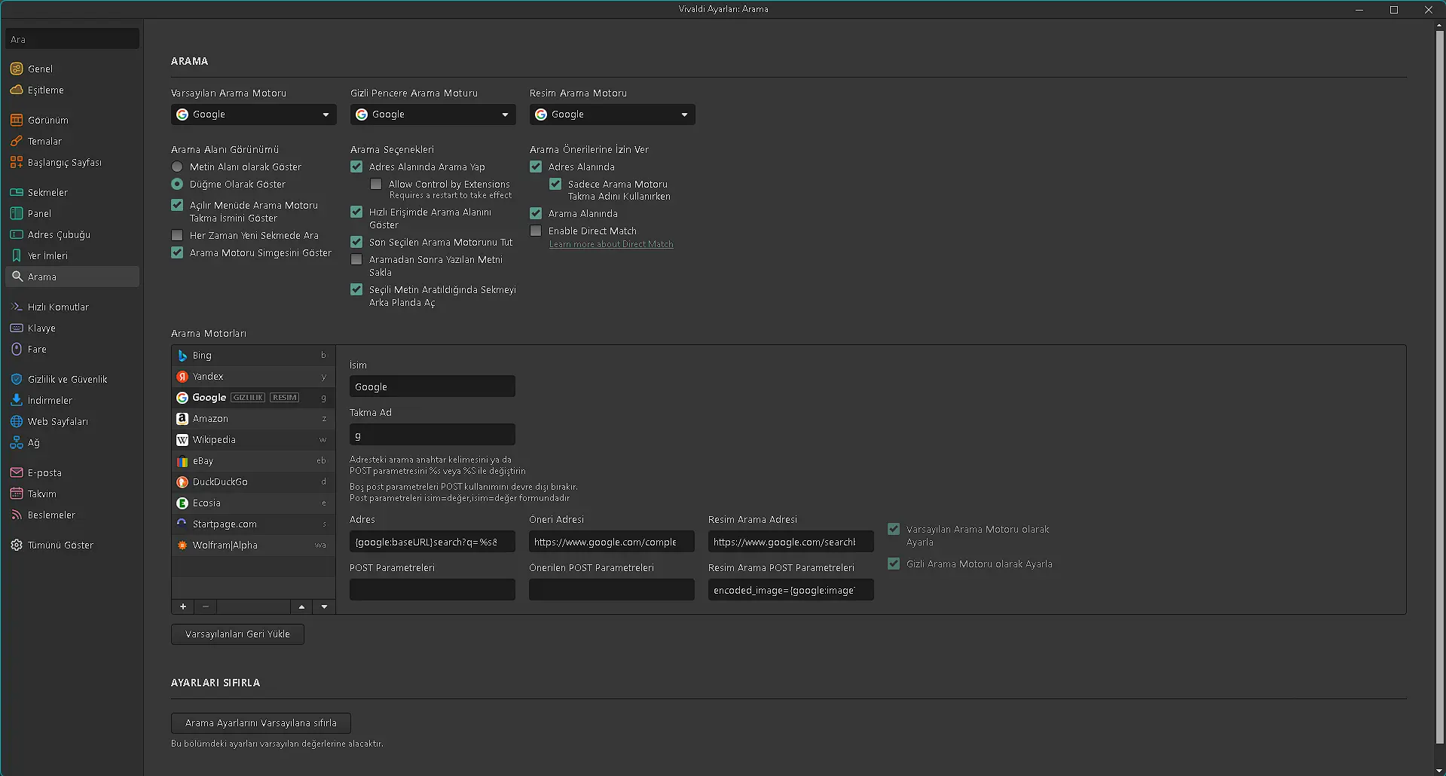Select Bing in search engines list
The image size is (1446, 776).
coord(253,355)
